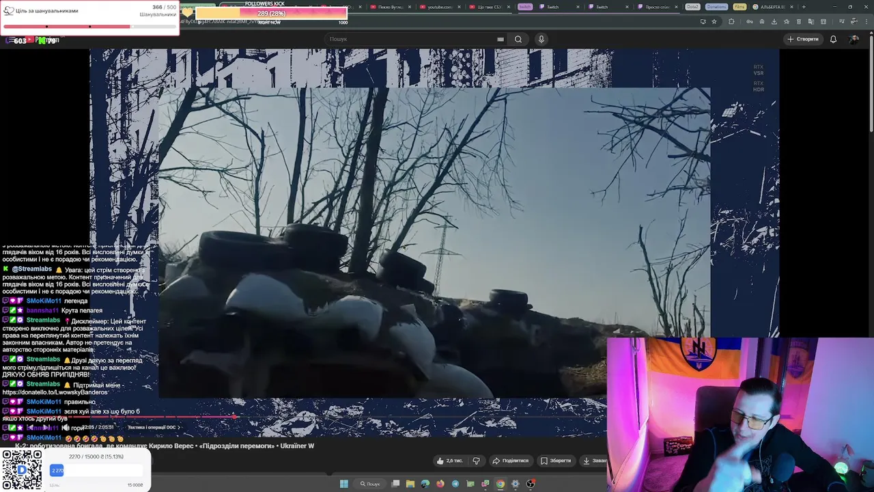
Task: Open donatello.to donation link in chat
Action: pyautogui.click(x=55, y=392)
